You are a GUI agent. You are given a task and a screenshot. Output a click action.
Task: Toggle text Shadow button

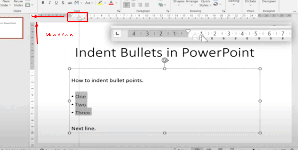click(63, 3)
